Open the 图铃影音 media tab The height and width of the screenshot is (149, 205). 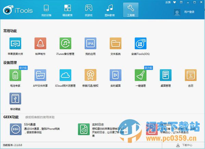click(110, 10)
